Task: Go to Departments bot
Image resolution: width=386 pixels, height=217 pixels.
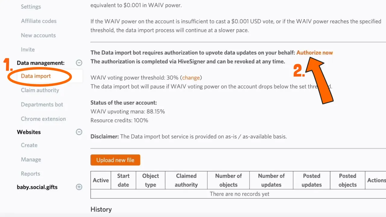Action: click(x=42, y=105)
